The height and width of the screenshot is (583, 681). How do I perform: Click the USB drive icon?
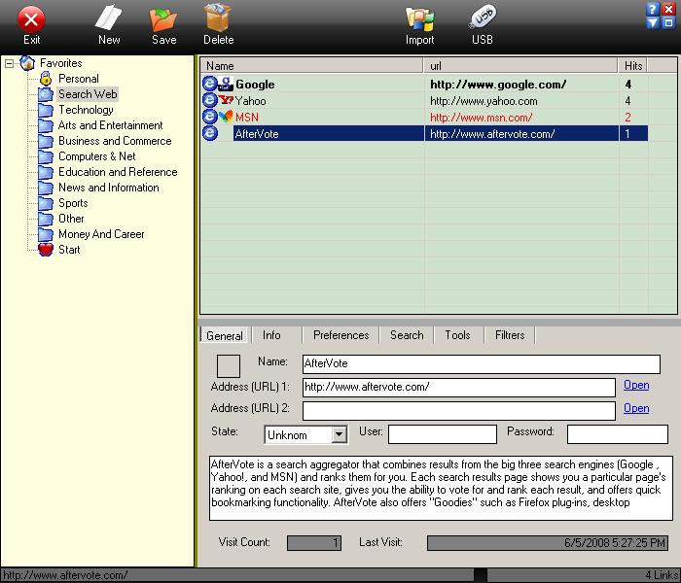point(483,19)
